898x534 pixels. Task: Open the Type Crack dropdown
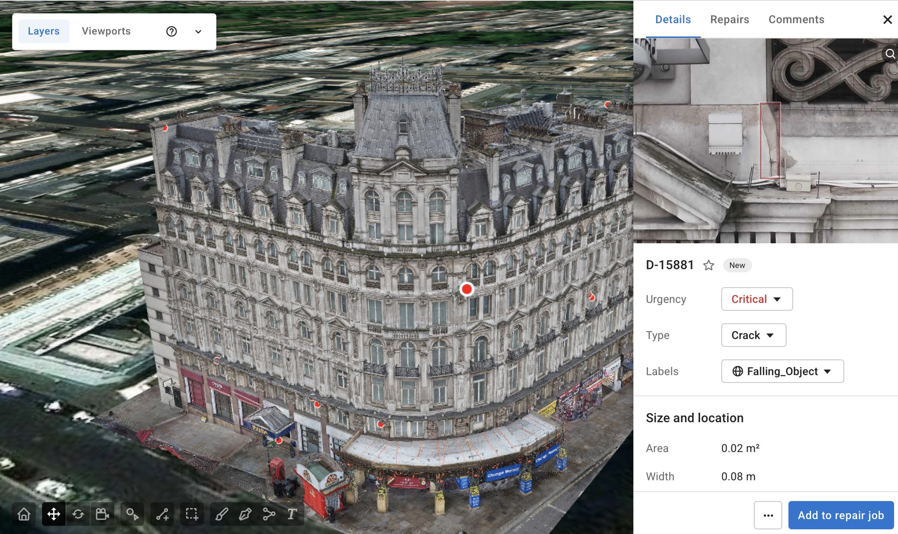coord(753,335)
